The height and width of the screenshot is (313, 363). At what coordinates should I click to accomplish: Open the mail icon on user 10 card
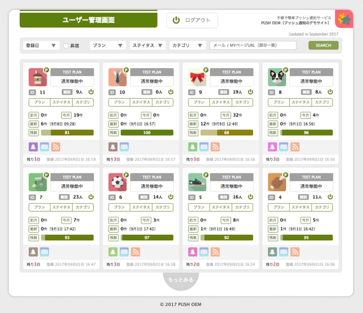(x=125, y=147)
